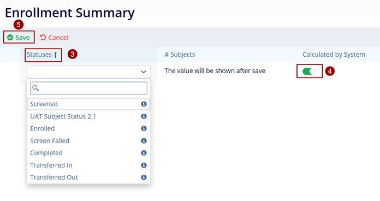Click info icon next to Screened

point(144,104)
